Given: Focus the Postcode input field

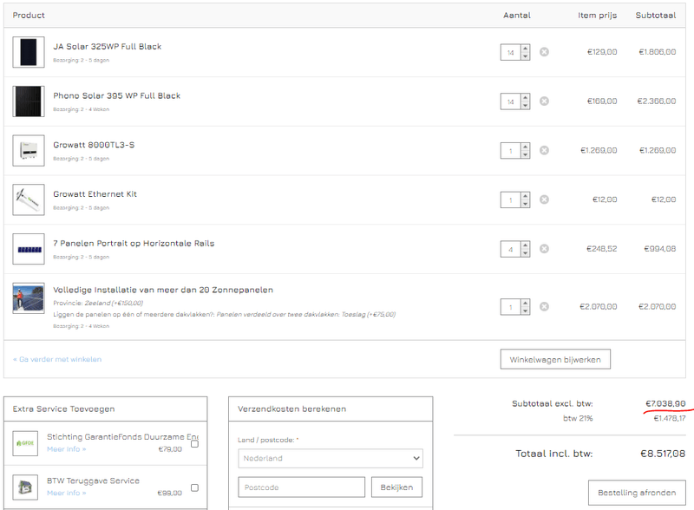Looking at the screenshot, I should pos(301,487).
